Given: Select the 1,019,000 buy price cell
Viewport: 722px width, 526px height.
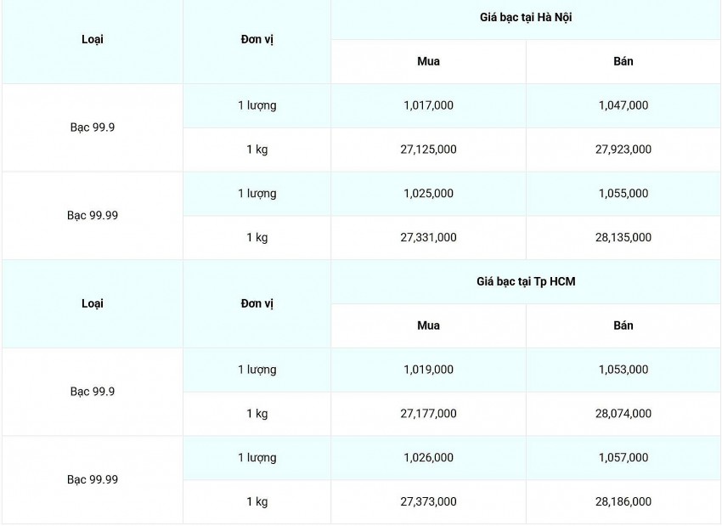Looking at the screenshot, I should [428, 370].
